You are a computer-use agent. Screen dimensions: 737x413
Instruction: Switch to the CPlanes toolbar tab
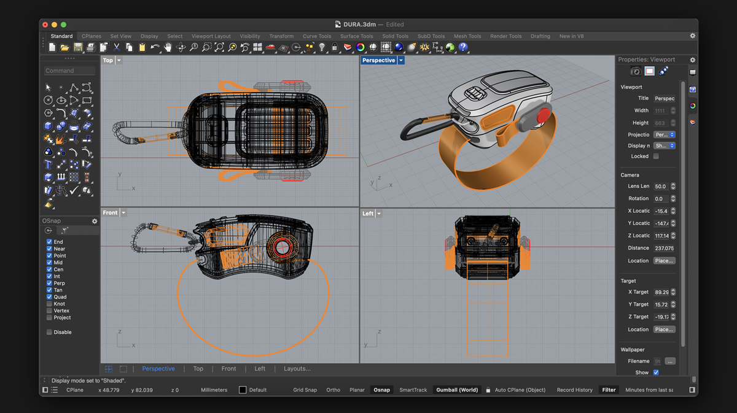point(92,36)
